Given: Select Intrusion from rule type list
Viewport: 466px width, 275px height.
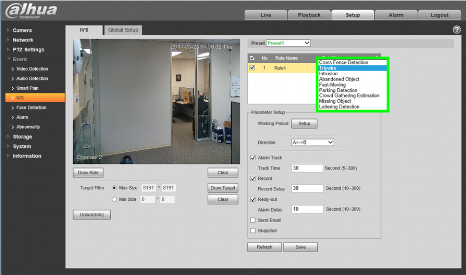Looking at the screenshot, I should coord(328,74).
